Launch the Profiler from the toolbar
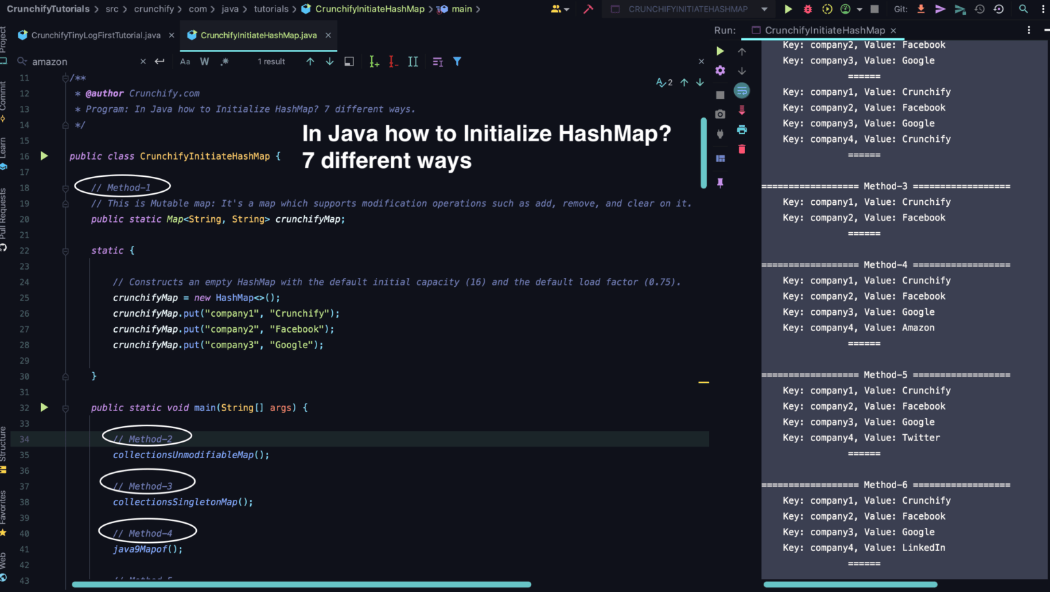This screenshot has width=1050, height=592. pos(845,9)
